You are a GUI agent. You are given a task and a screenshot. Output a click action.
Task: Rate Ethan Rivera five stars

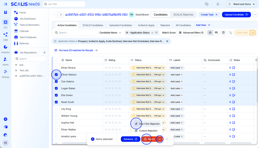[x=120, y=68]
